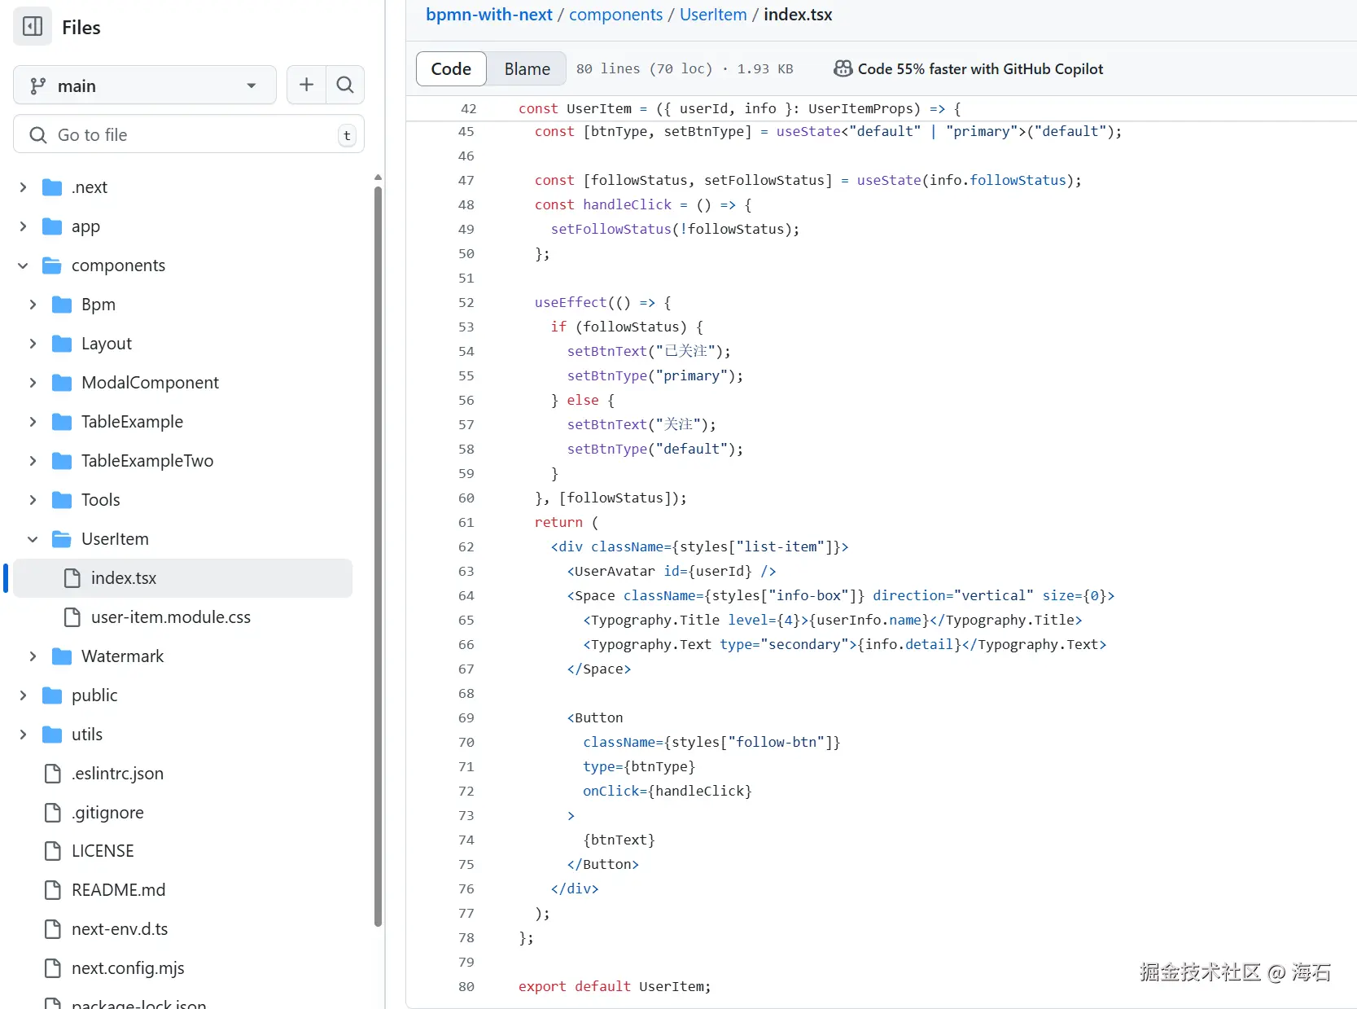
Task: Open the file search magnifier button
Action: click(x=345, y=85)
